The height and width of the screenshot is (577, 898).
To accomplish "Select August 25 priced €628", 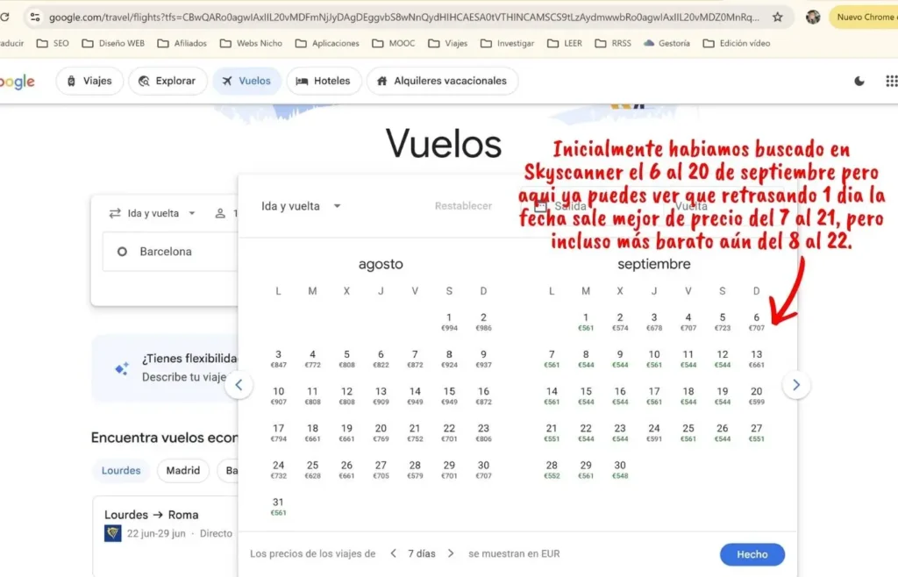I will click(x=313, y=469).
